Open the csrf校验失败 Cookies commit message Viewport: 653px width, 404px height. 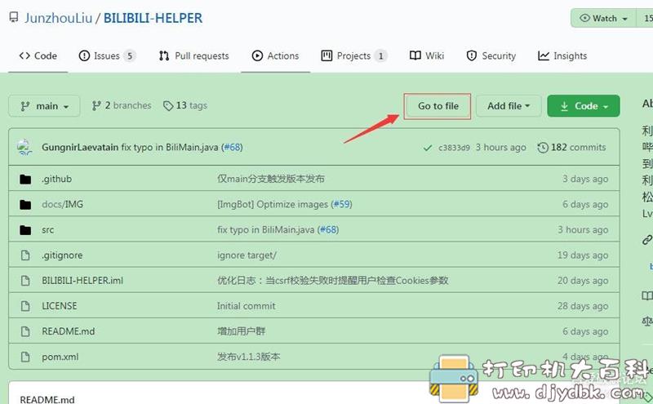[333, 281]
